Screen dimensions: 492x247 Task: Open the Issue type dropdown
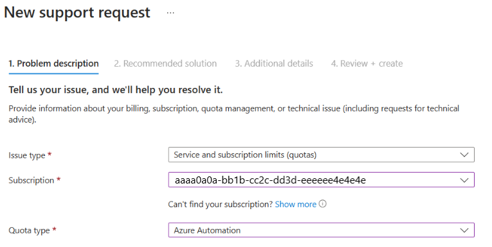tap(322, 155)
